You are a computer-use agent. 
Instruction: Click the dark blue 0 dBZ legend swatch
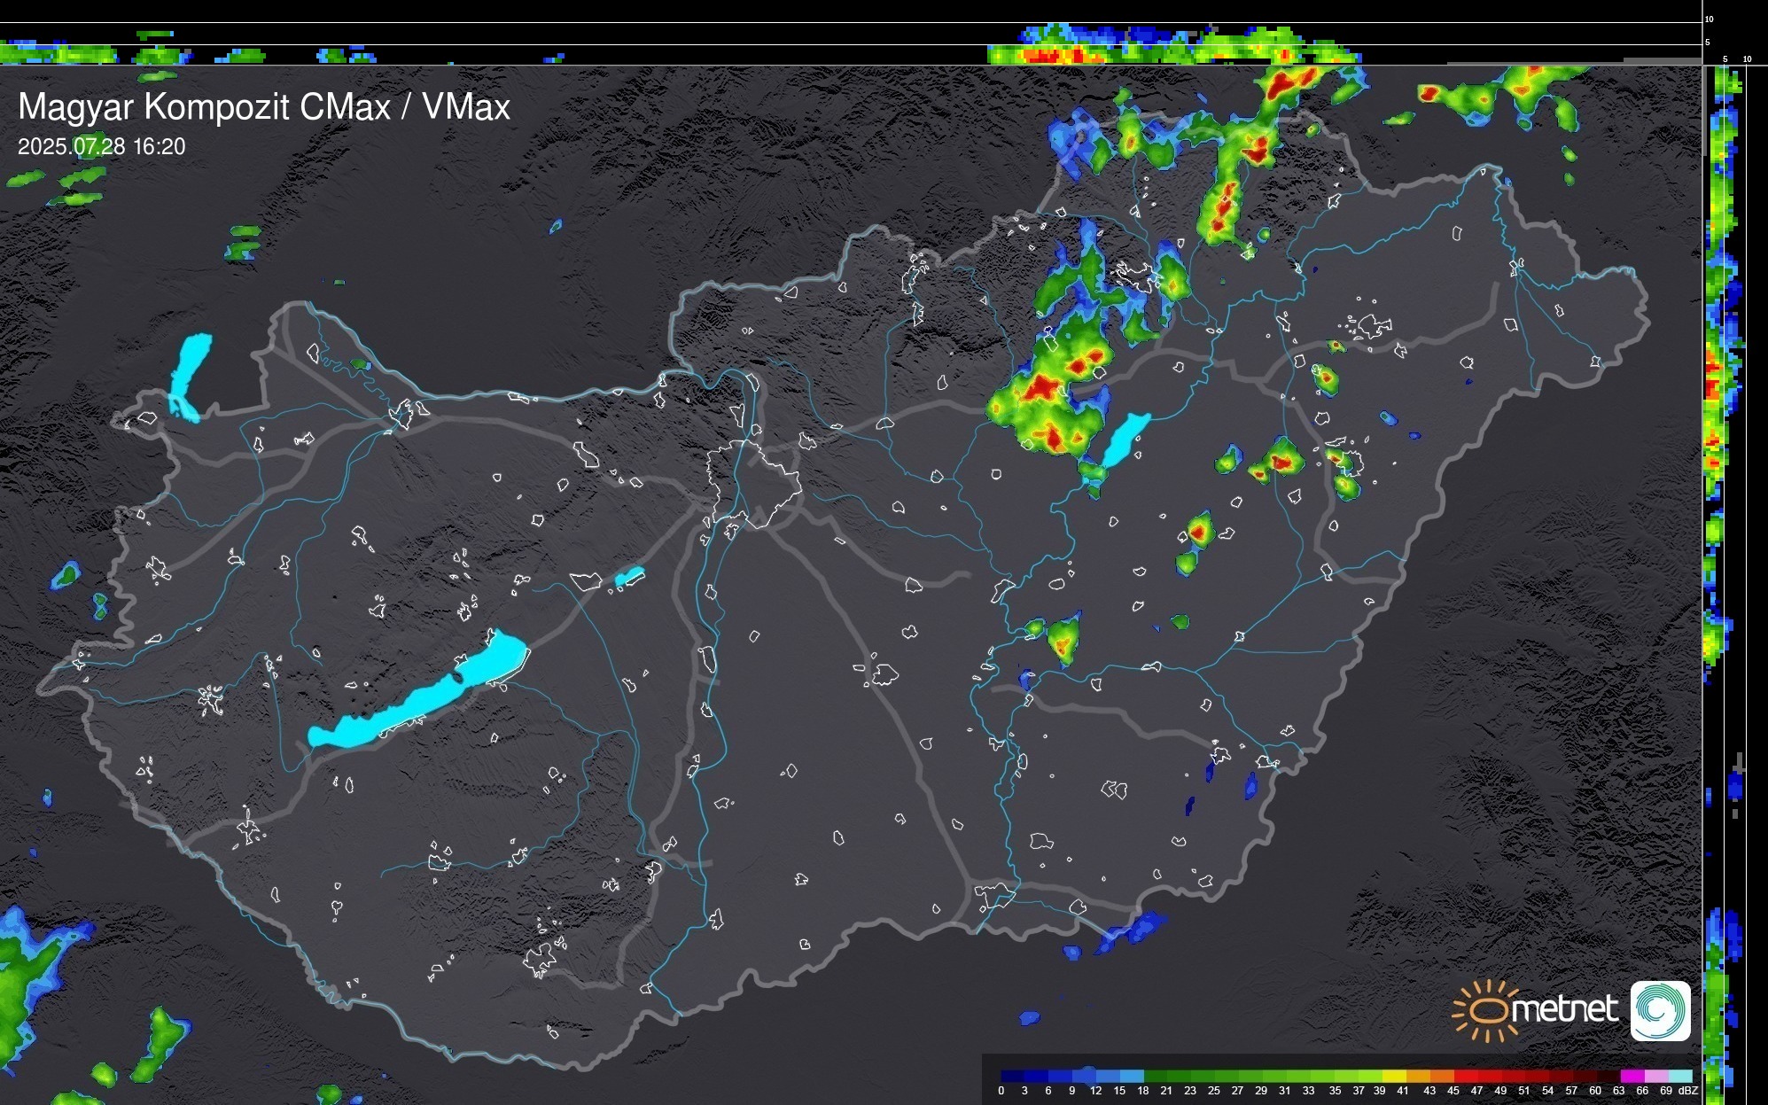click(x=1012, y=1076)
